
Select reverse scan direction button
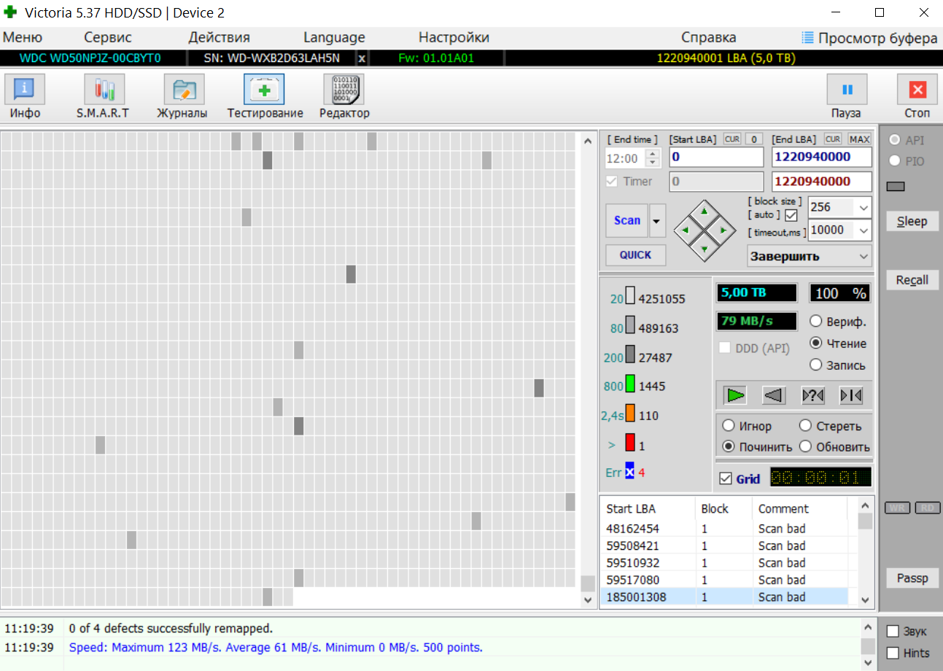click(774, 395)
